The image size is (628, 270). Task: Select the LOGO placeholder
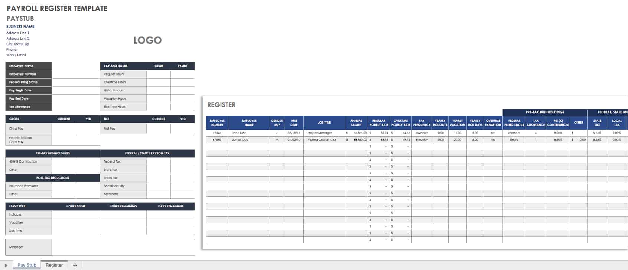147,40
